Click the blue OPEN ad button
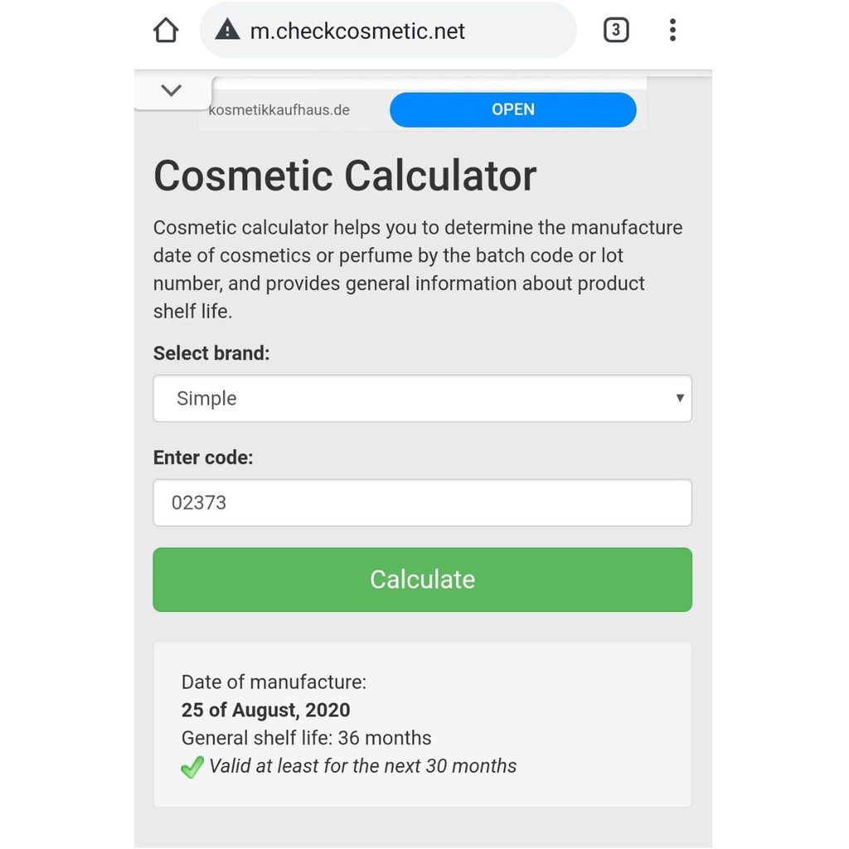This screenshot has height=849, width=849. pos(512,109)
